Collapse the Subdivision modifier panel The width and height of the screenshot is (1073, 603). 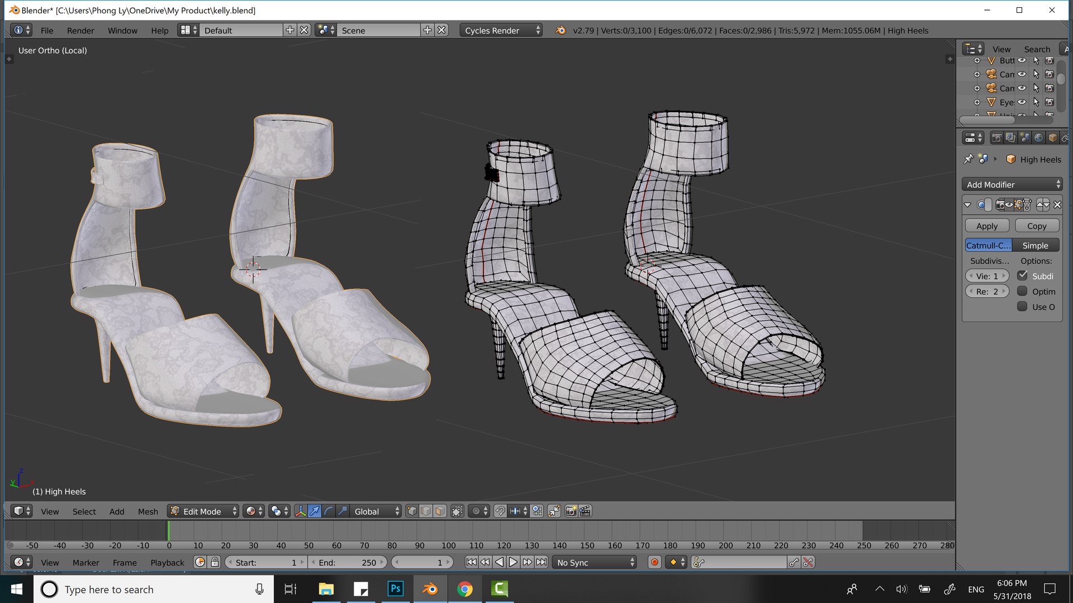967,205
